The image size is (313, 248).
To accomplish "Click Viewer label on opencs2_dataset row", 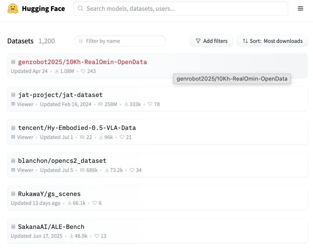I will tap(25, 170).
